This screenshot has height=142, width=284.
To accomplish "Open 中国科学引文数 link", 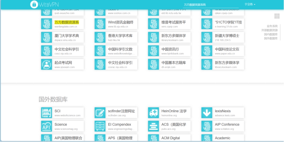I will 120,49.
